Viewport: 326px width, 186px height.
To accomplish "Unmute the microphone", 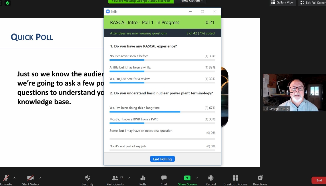I will 6,178.
